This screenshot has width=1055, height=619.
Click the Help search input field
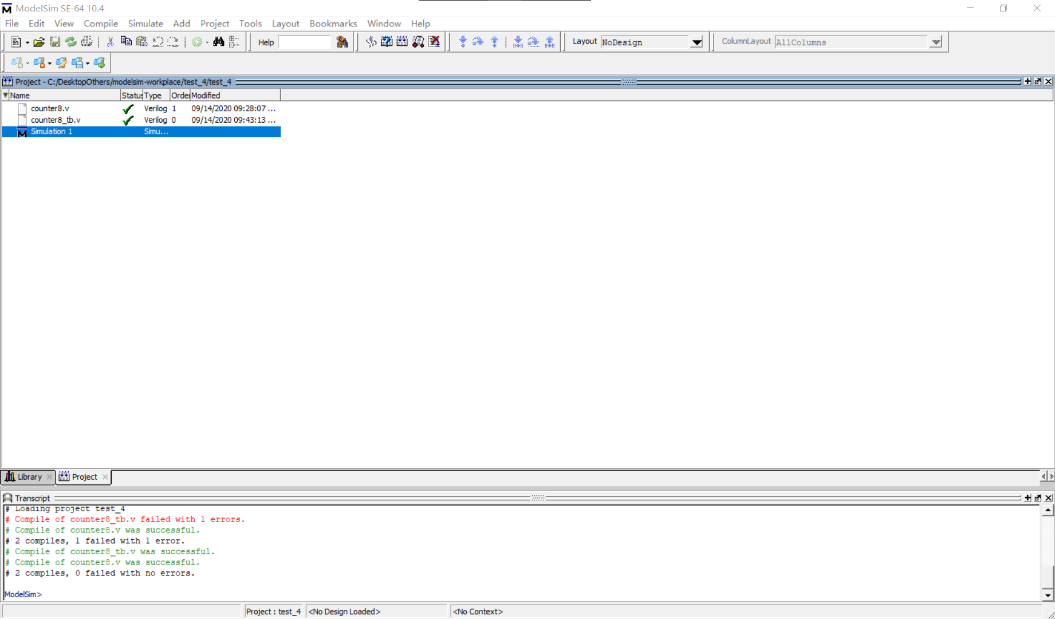click(304, 42)
